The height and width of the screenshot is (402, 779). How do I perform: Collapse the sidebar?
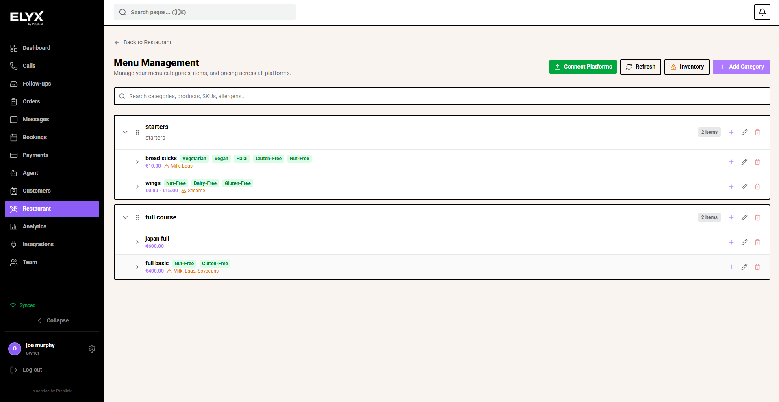point(53,320)
